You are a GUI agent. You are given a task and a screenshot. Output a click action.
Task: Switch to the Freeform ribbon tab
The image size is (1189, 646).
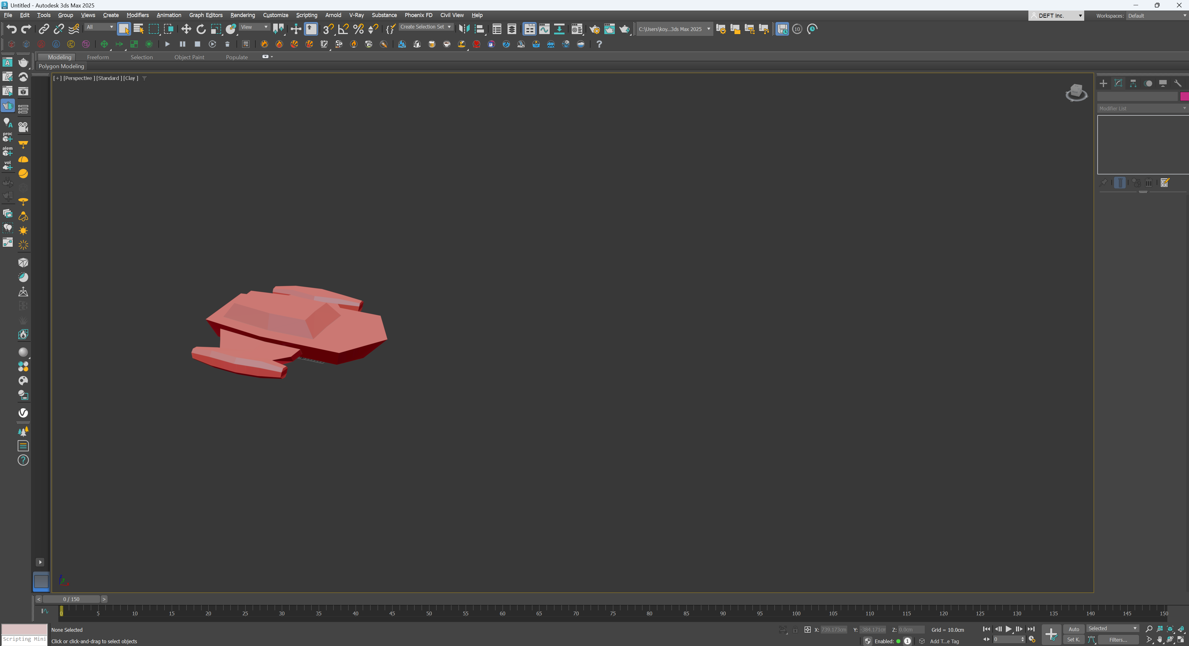[x=98, y=57]
